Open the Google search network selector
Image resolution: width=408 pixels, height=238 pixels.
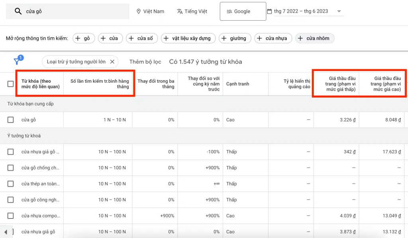[x=243, y=12]
